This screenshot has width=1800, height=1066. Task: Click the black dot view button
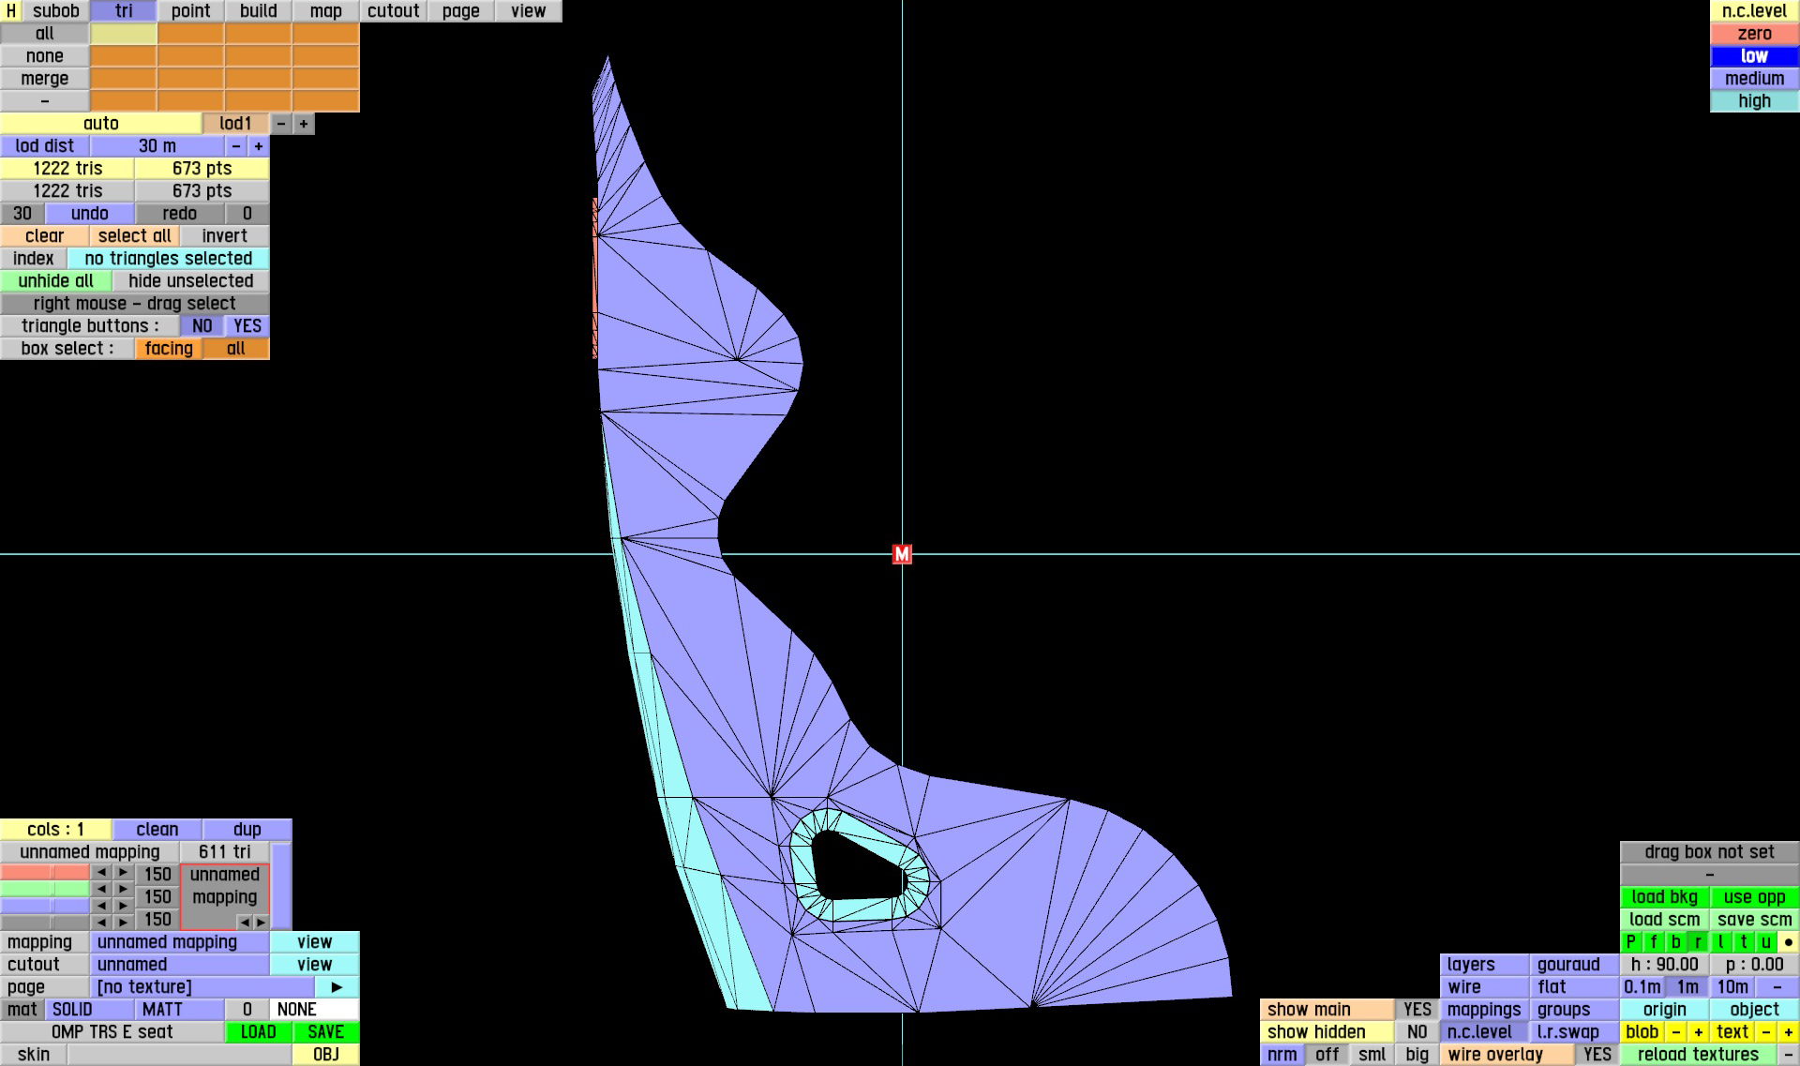pyautogui.click(x=1788, y=942)
